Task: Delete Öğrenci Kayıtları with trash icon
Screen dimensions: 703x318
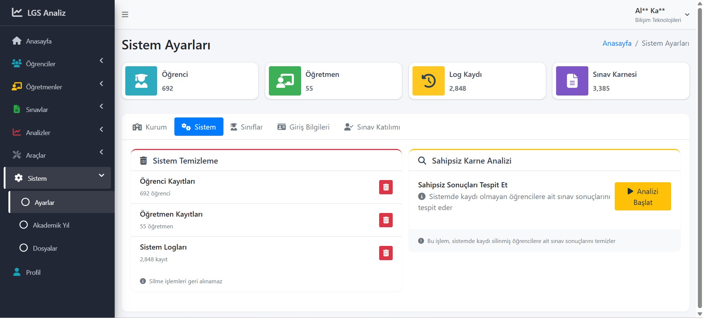Action: 386,187
